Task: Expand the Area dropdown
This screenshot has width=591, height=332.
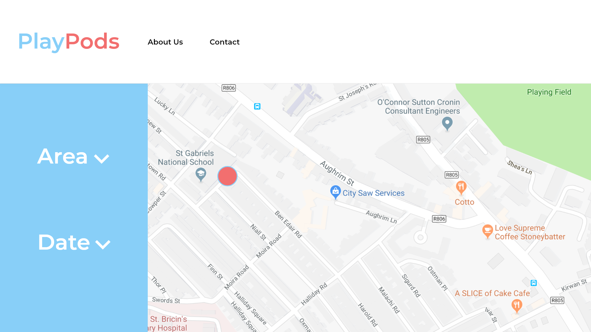Action: 73,156
